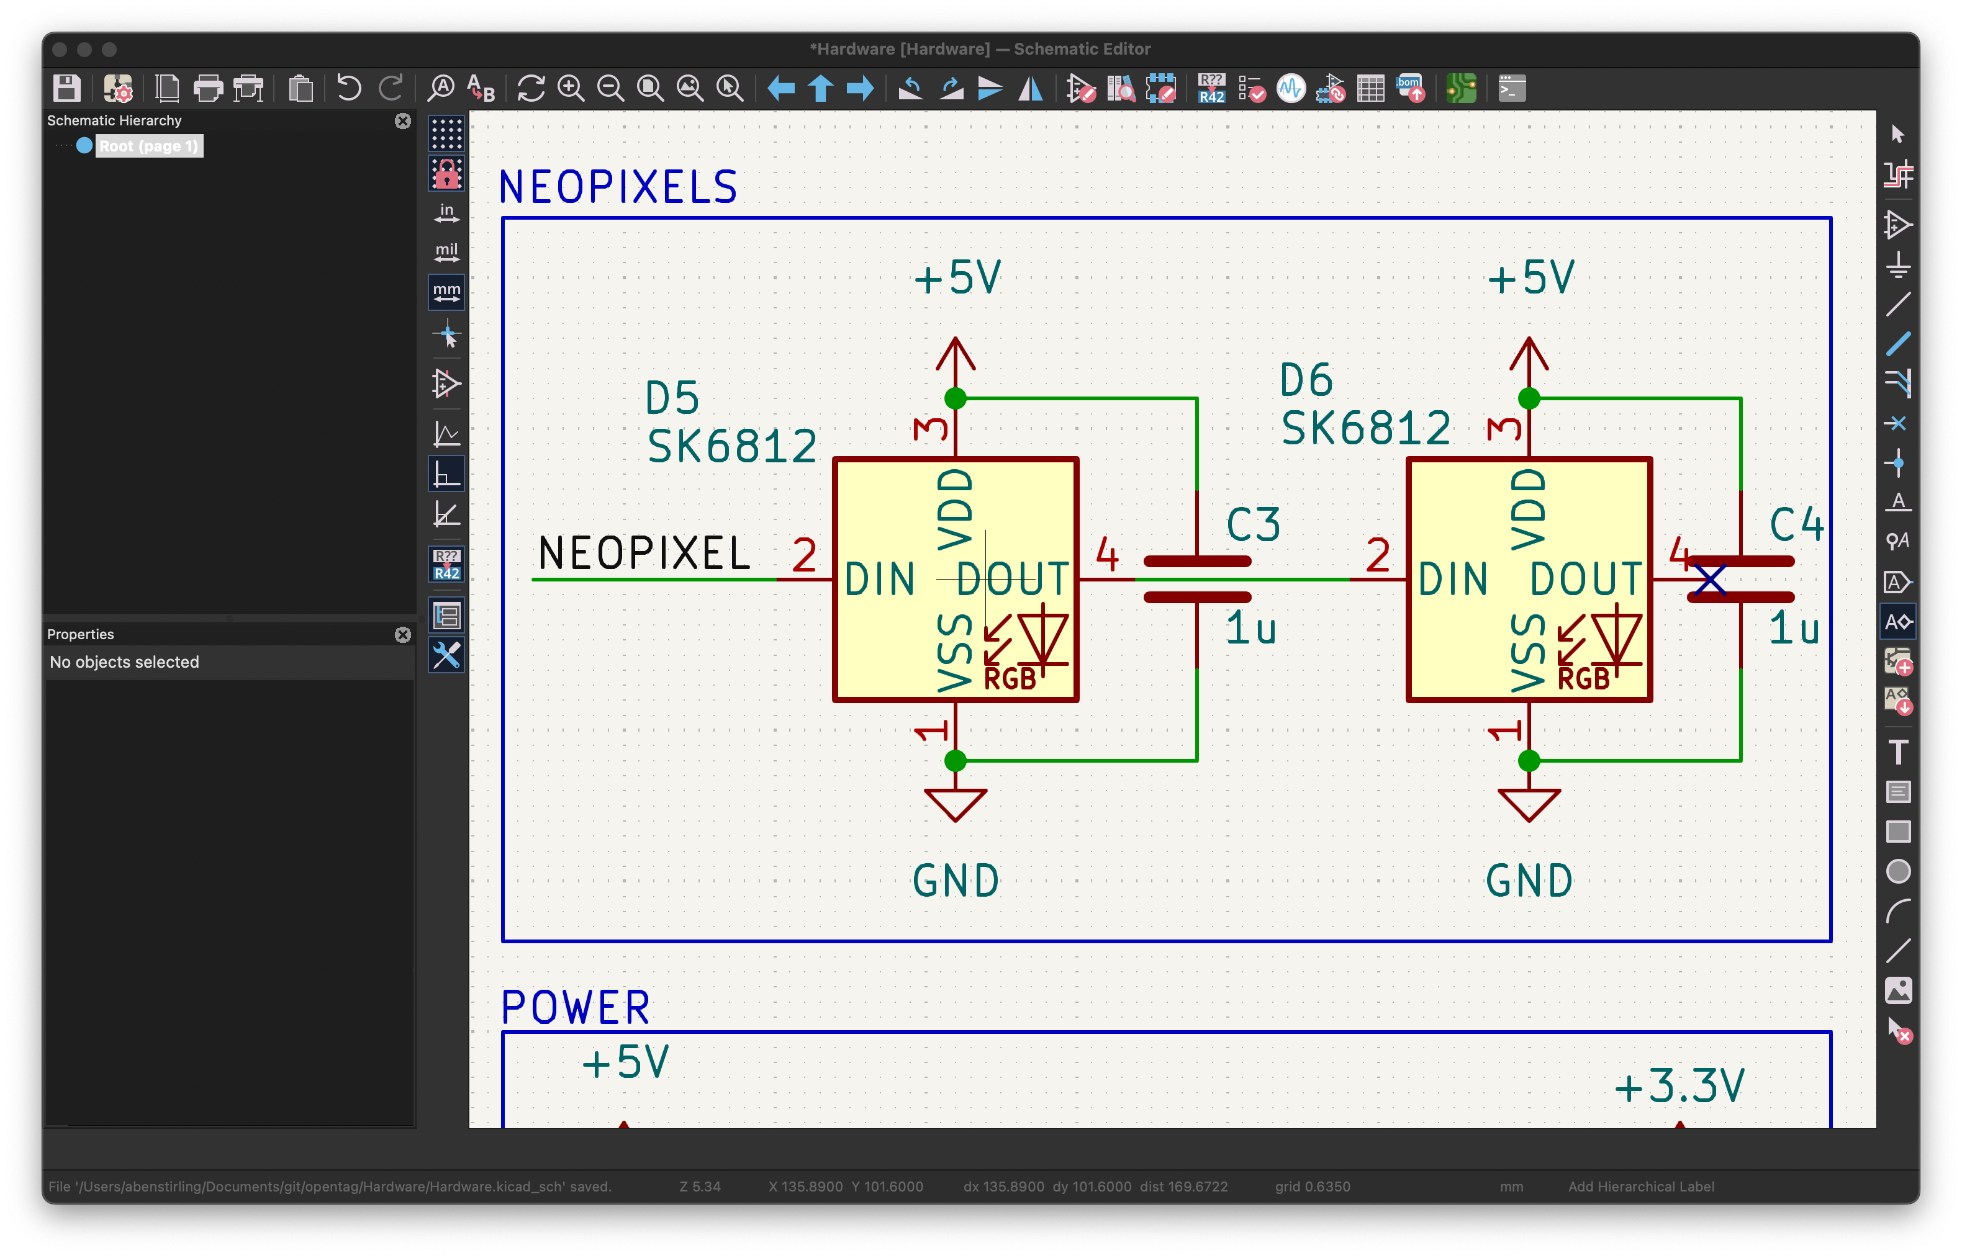The height and width of the screenshot is (1256, 1962).
Task: Select the Add Hierarchical Label tool
Action: click(x=1897, y=622)
